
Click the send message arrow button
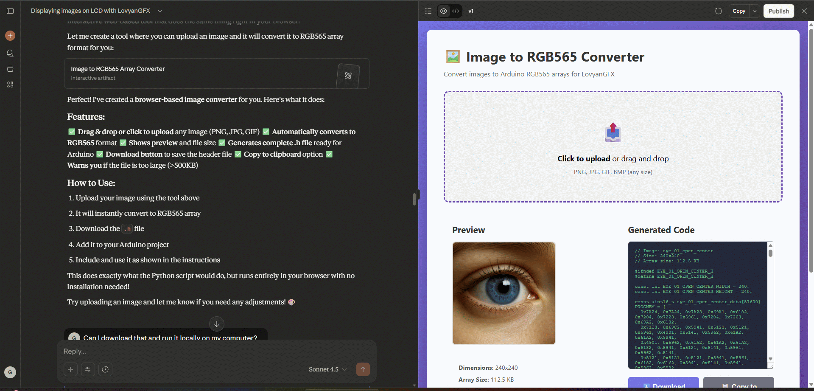click(x=363, y=369)
